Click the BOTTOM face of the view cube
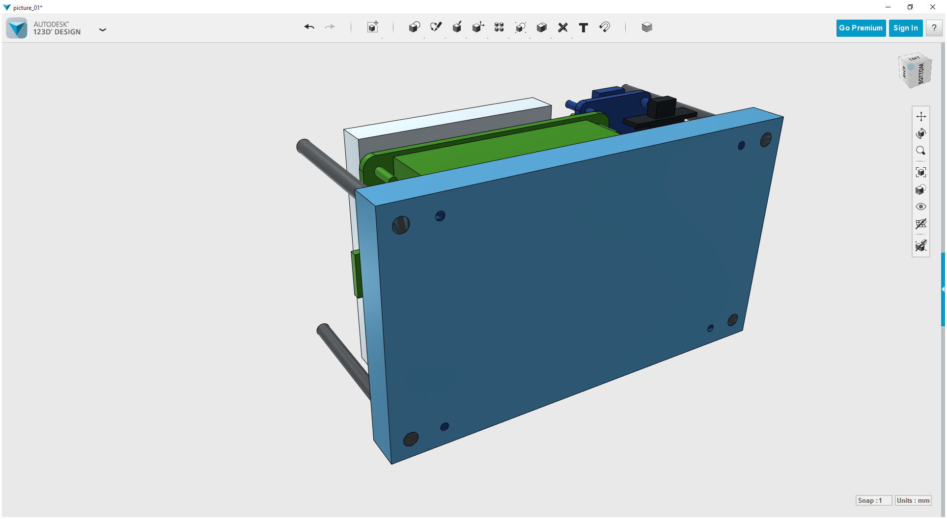This screenshot has height=519, width=947. point(921,74)
